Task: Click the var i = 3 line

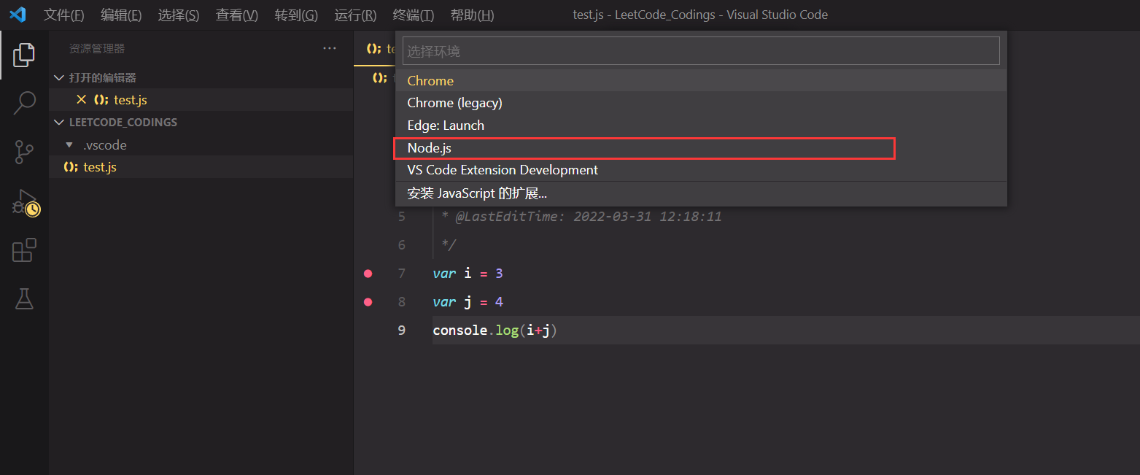Action: (468, 274)
